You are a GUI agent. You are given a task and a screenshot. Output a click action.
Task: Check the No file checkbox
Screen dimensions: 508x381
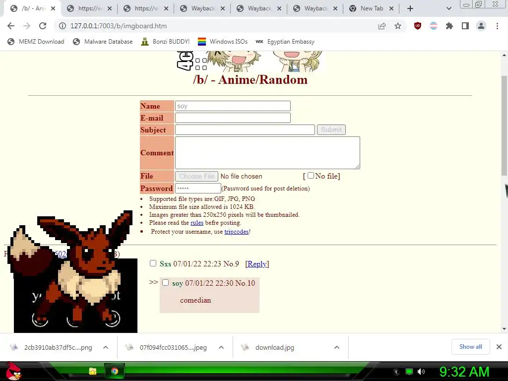point(311,176)
